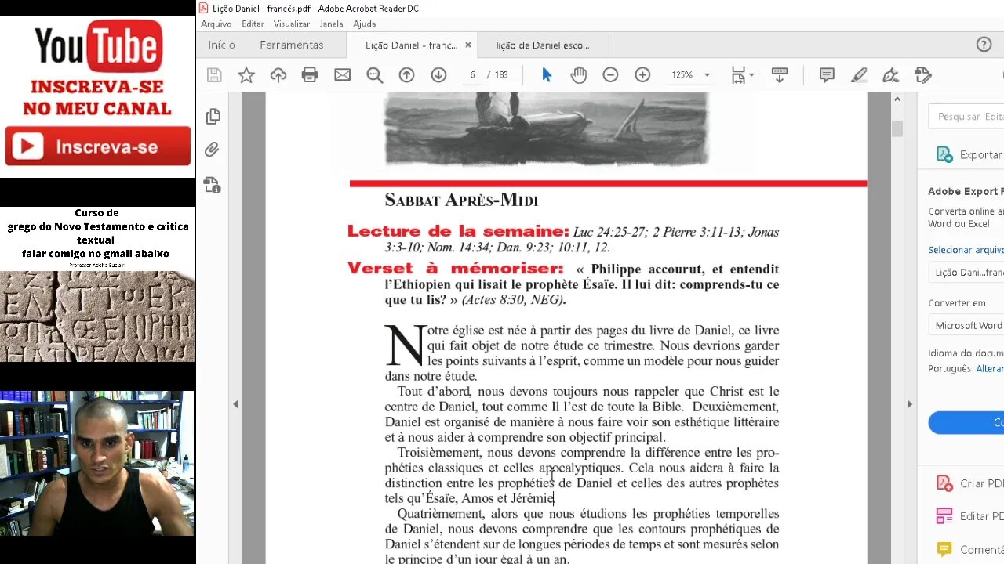The image size is (1004, 564).
Task: Click the vertical scrollbar thumb
Action: [x=897, y=129]
